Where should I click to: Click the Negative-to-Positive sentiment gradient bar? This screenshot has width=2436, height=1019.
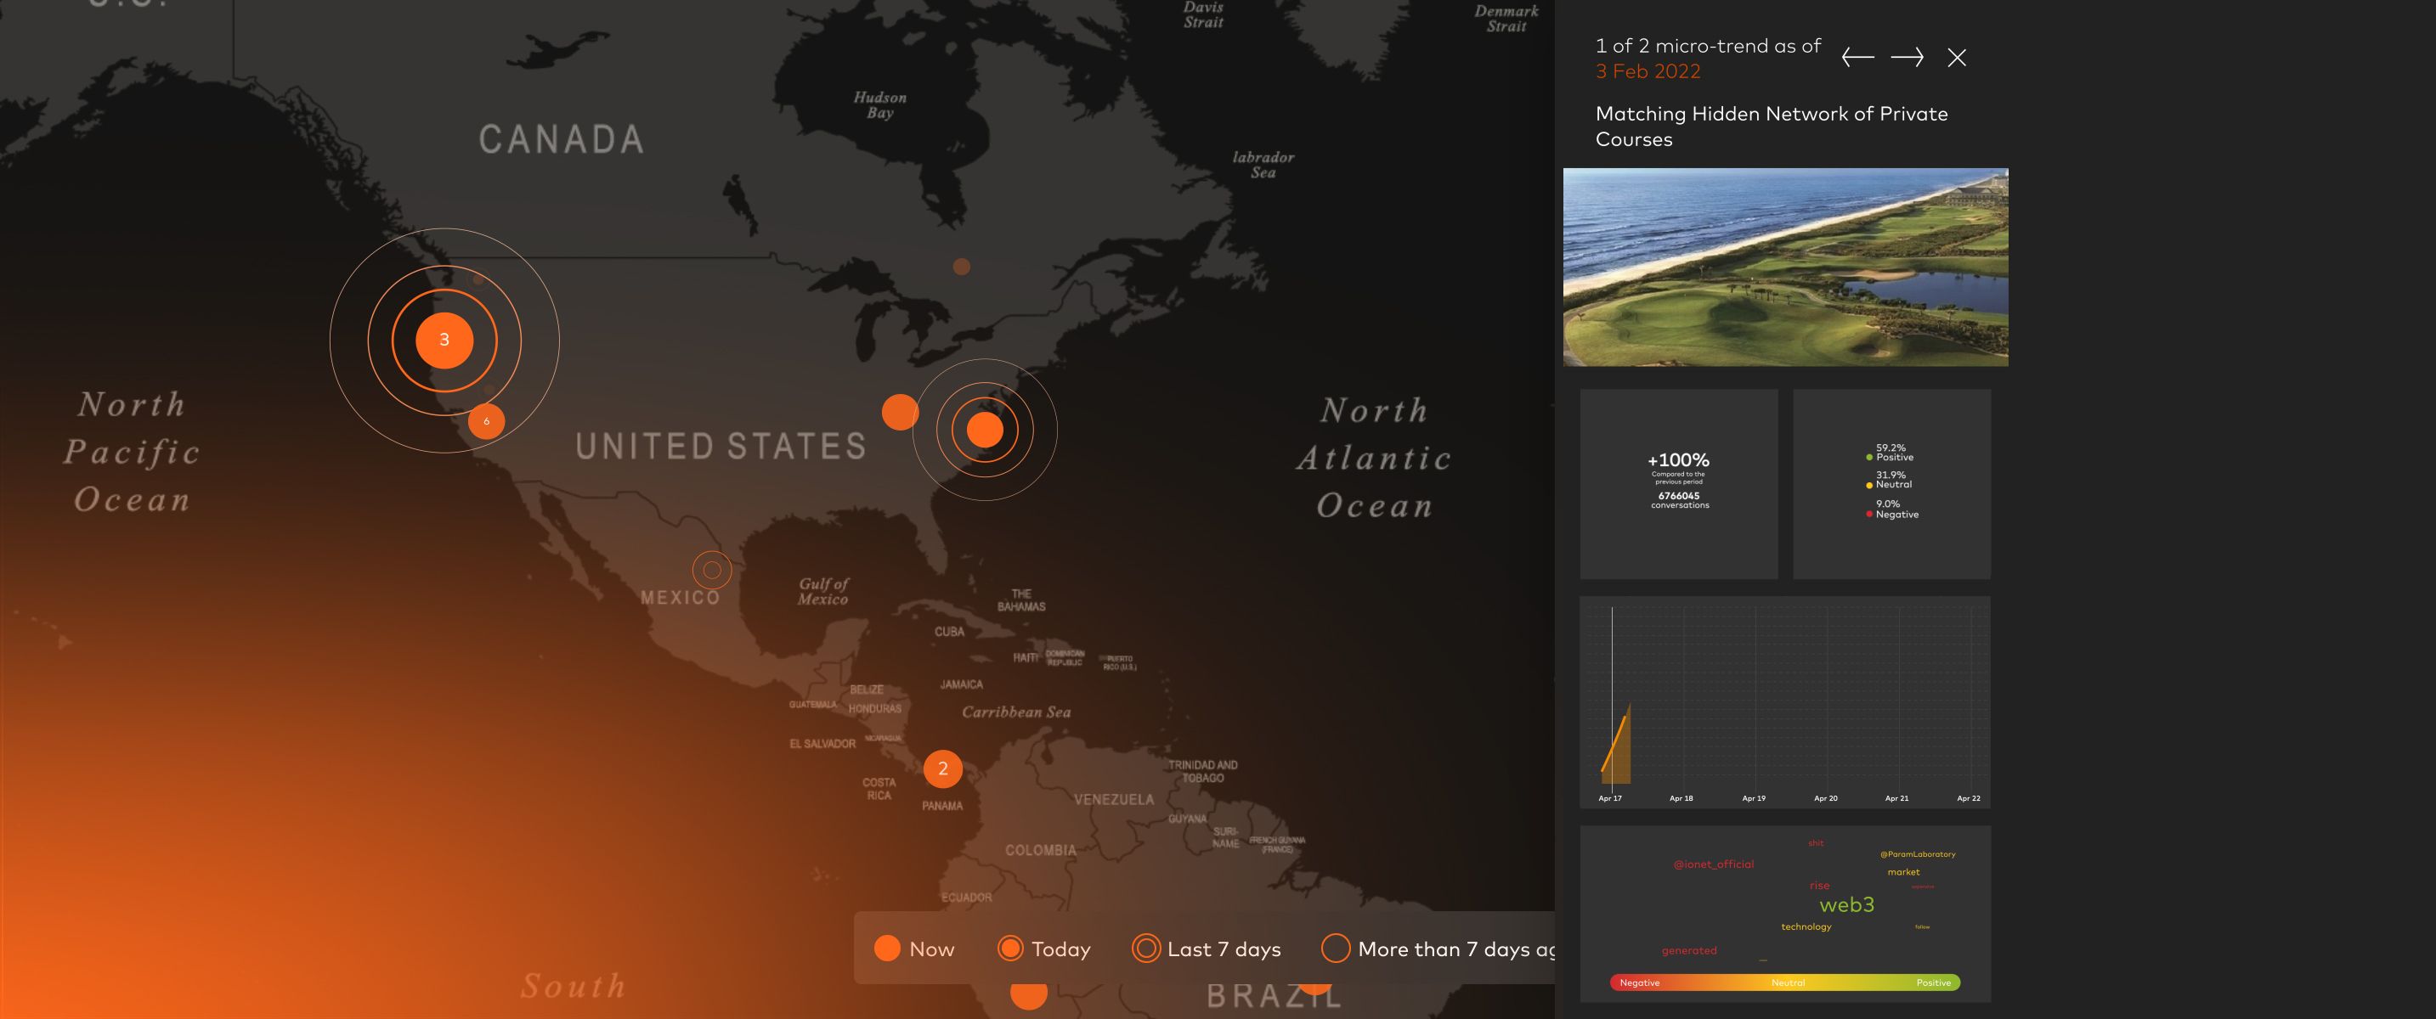click(x=1784, y=982)
